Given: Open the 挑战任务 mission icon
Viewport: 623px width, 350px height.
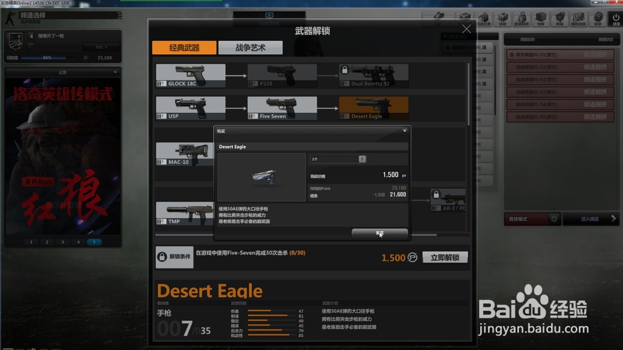Looking at the screenshot, I should tap(483, 19).
